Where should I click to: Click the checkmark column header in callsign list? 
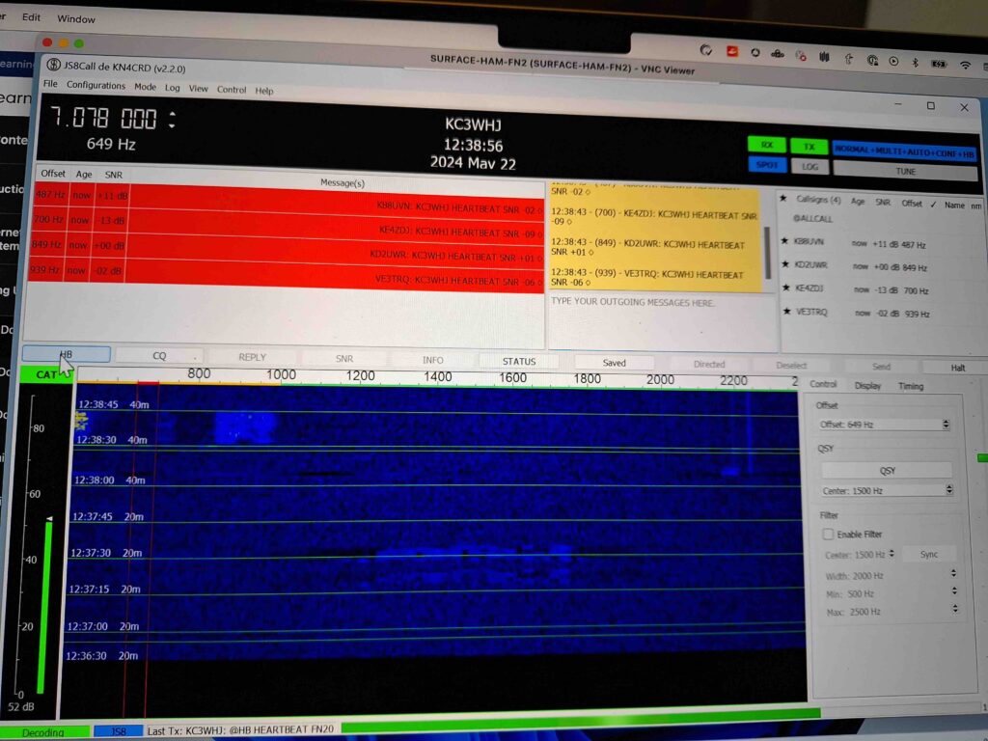933,205
